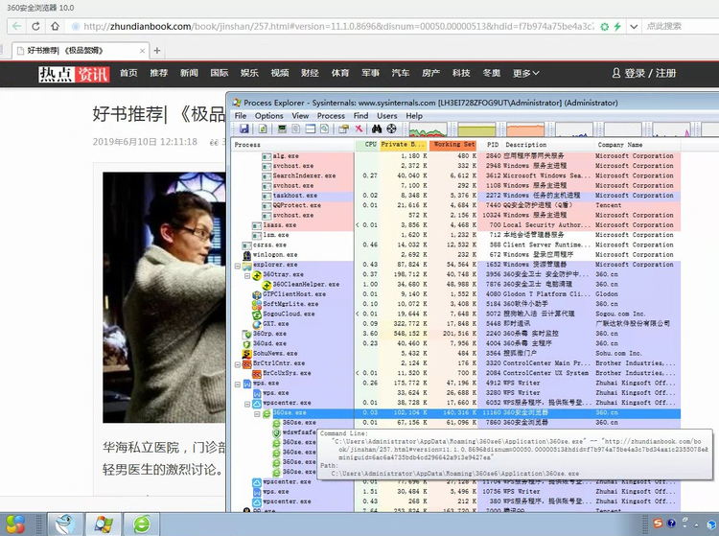719x536 pixels.
Task: Sort by the Company Name column header
Action: 637,145
